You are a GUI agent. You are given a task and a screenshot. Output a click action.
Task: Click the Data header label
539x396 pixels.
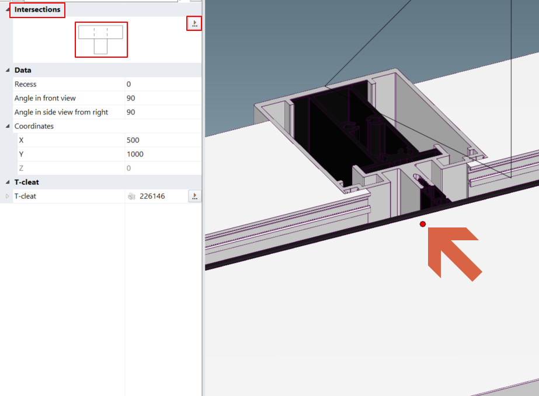(23, 70)
